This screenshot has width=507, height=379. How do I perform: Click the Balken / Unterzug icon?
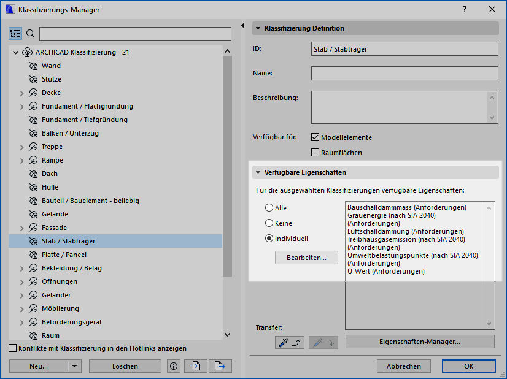coord(33,134)
